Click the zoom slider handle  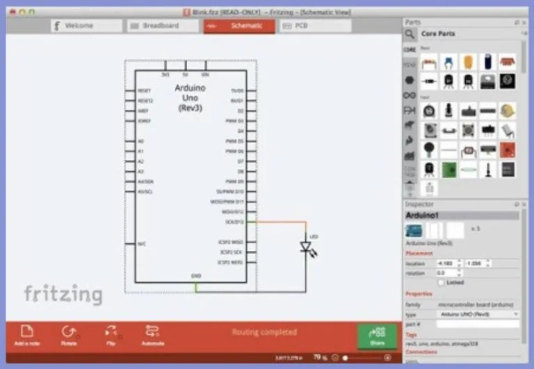(x=346, y=358)
